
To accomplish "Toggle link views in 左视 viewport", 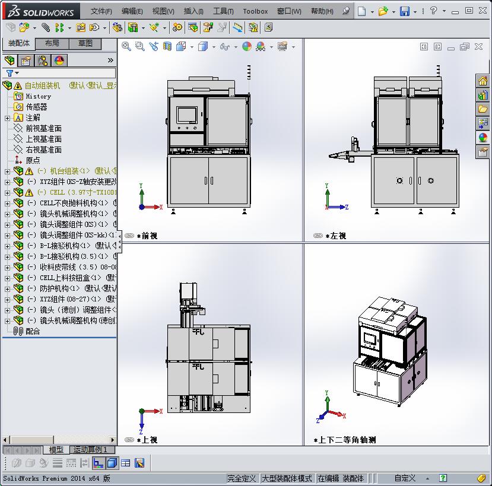I will coord(318,236).
